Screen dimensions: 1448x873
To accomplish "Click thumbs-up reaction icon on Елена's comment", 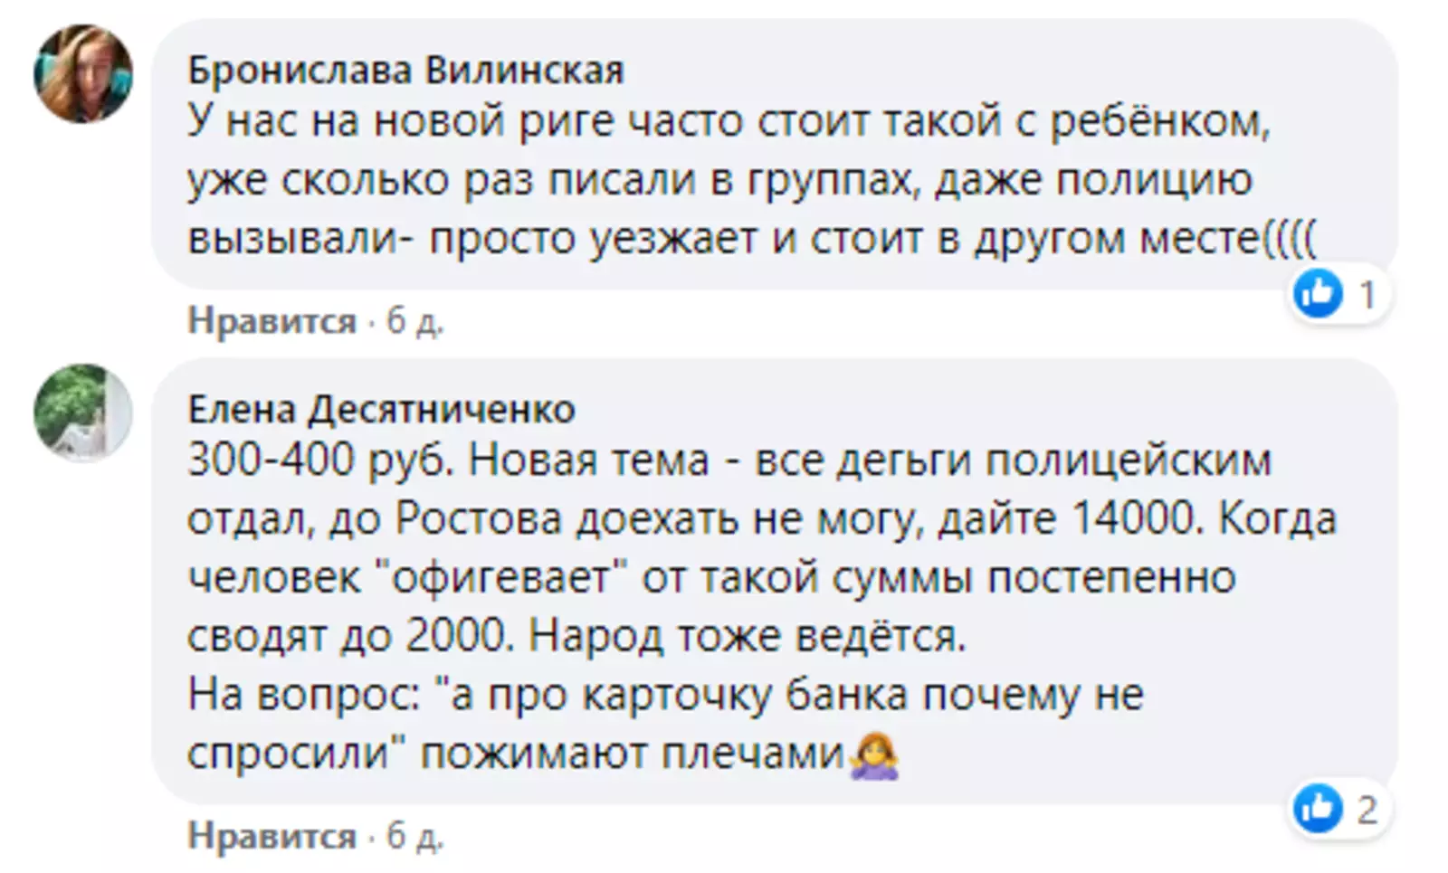I will [1318, 808].
